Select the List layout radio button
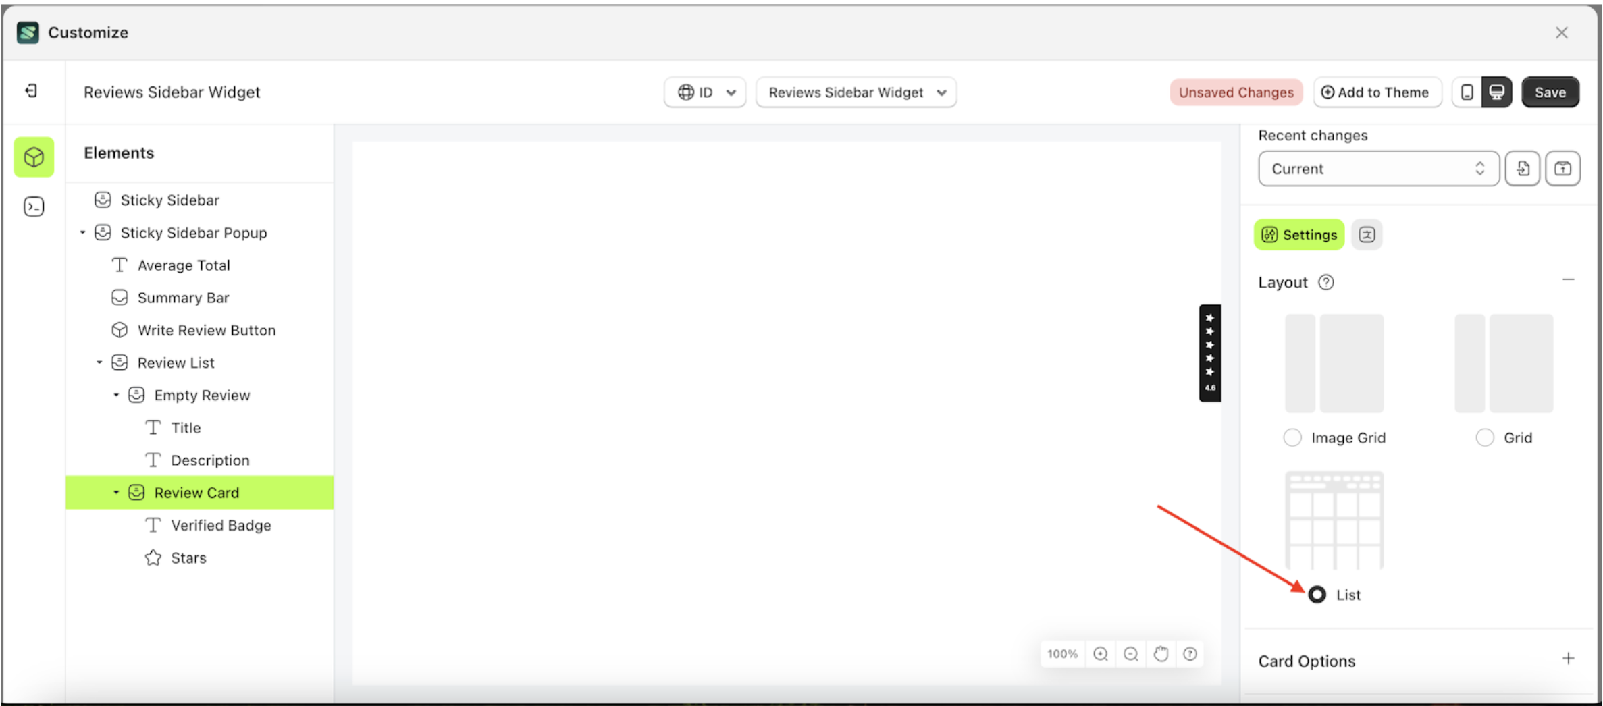 pyautogui.click(x=1316, y=595)
